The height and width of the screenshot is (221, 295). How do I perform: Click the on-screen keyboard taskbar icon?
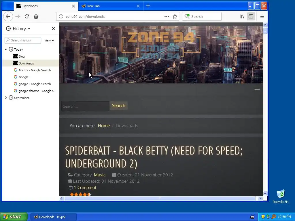pyautogui.click(x=252, y=217)
